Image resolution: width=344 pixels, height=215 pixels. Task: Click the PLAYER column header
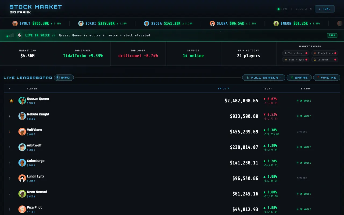click(32, 88)
